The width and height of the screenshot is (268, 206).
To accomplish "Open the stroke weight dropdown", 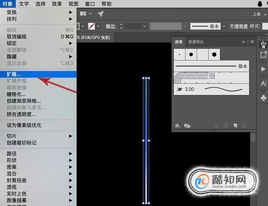I will tap(144, 26).
